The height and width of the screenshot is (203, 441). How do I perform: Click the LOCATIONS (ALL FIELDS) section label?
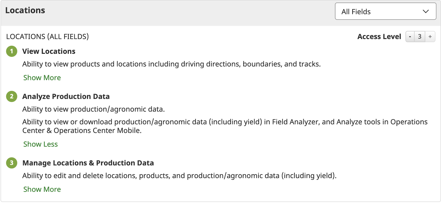[47, 37]
